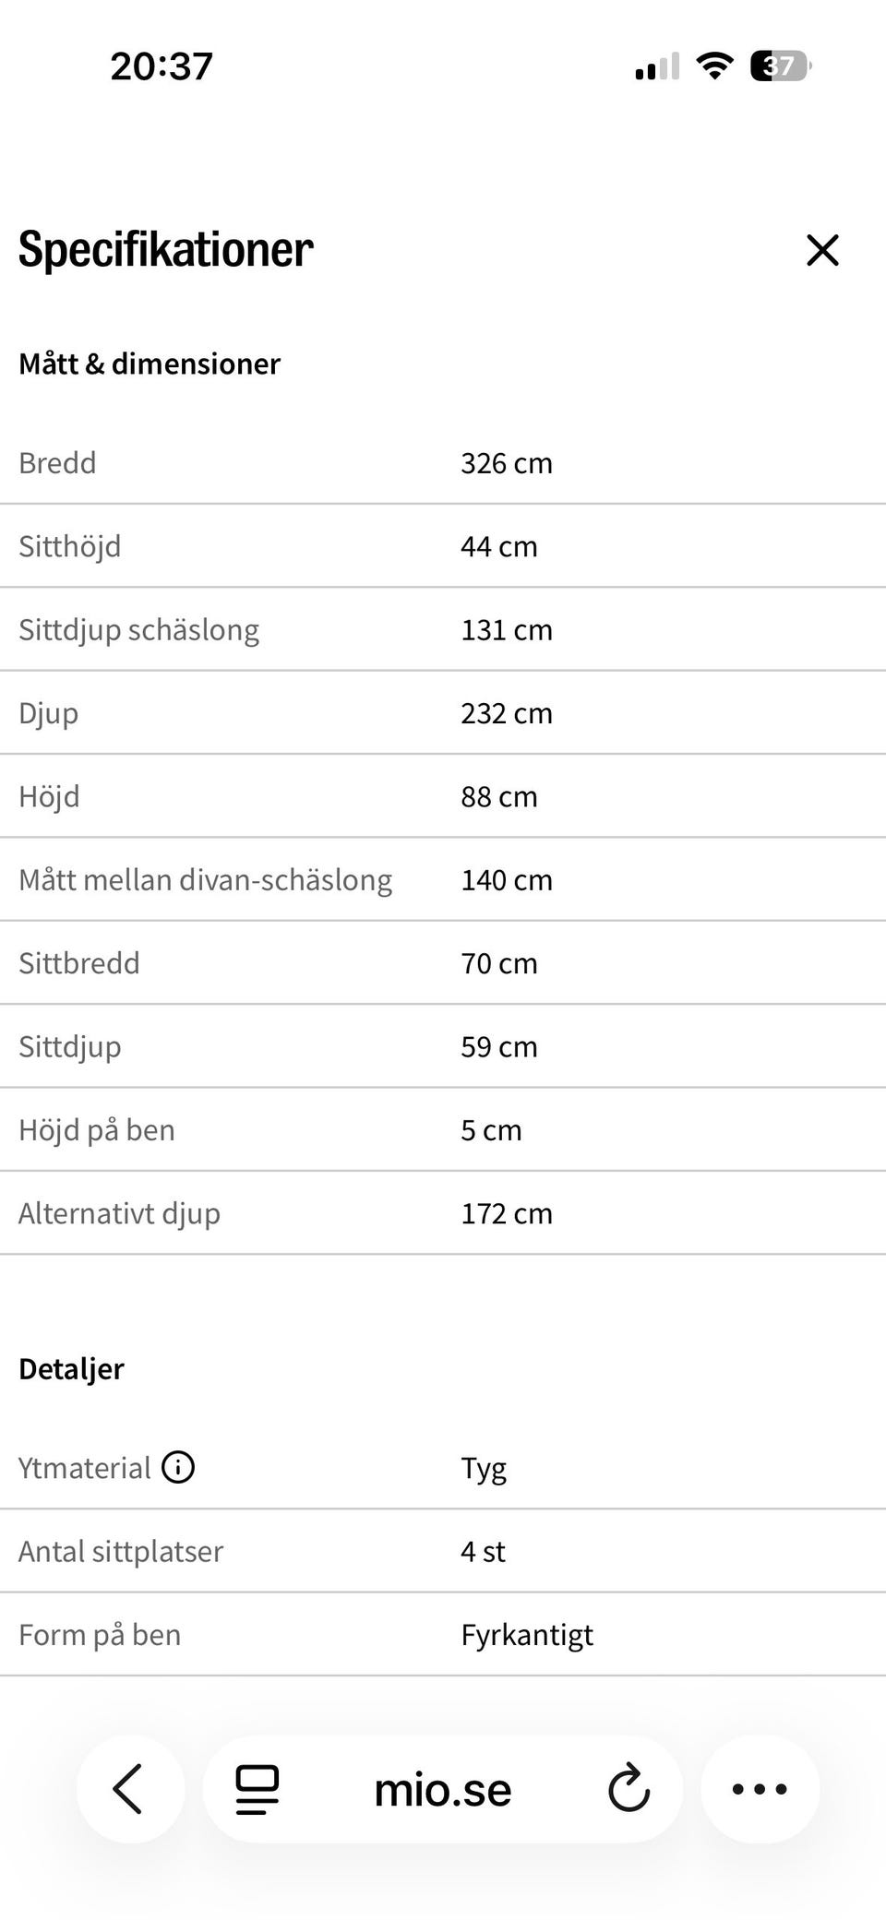Image resolution: width=886 pixels, height=1920 pixels.
Task: Tap the Alternativt djup 172 cm value
Action: (x=507, y=1213)
